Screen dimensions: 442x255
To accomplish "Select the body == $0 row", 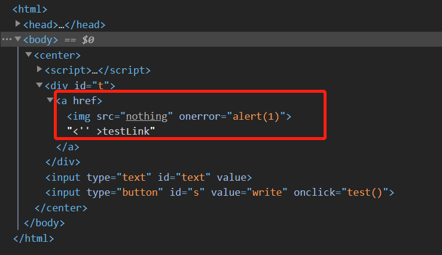I will [221, 40].
